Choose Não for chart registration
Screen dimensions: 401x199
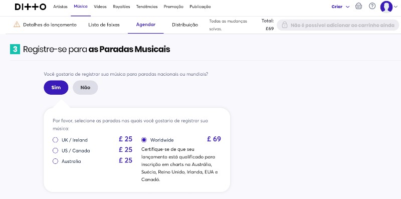coord(85,88)
